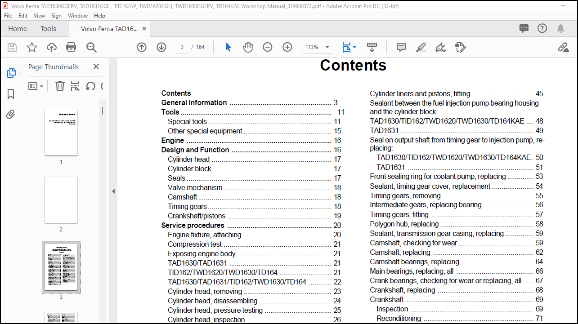
Task: Click 'Compression test' contents line
Action: click(254, 244)
